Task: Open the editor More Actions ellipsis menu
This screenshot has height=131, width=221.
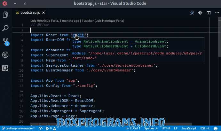Action: [216, 13]
